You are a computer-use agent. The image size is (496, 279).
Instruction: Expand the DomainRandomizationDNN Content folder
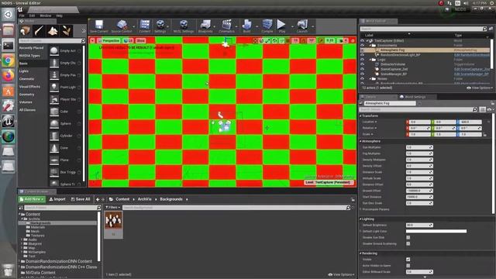pyautogui.click(x=19, y=261)
